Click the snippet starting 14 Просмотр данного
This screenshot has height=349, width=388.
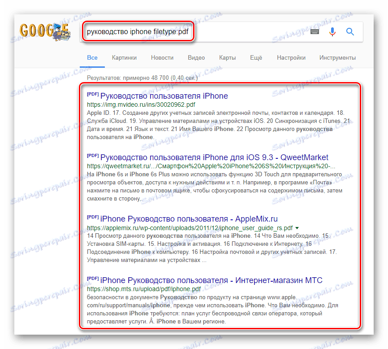click(212, 248)
